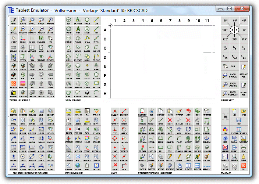This screenshot has width=259, height=184.
Task: Start the Record script icon
Action: [x=69, y=130]
